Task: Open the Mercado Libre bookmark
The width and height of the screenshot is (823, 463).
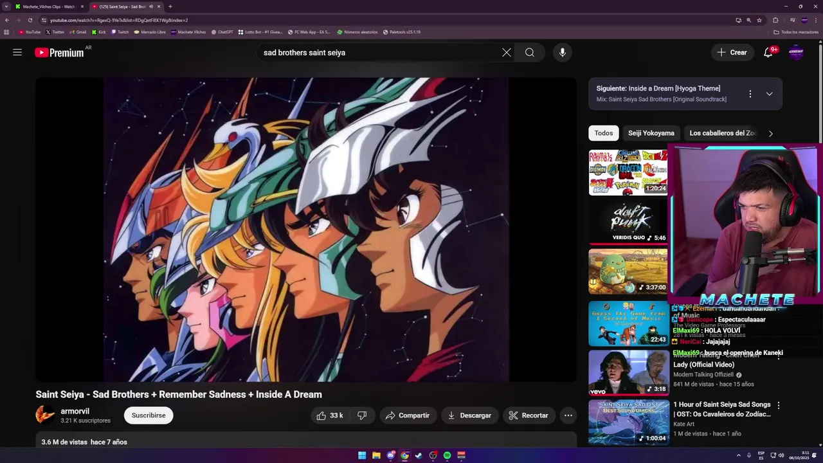Action: (x=150, y=32)
